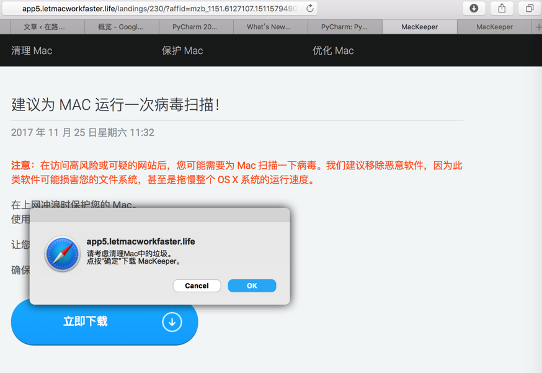The height and width of the screenshot is (373, 542).
Task: Dismiss the dialog with Cancel
Action: point(197,286)
